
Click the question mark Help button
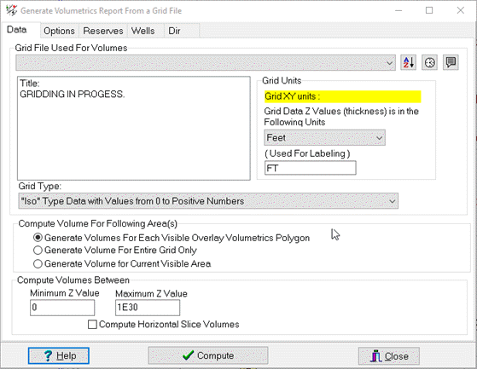[58, 355]
